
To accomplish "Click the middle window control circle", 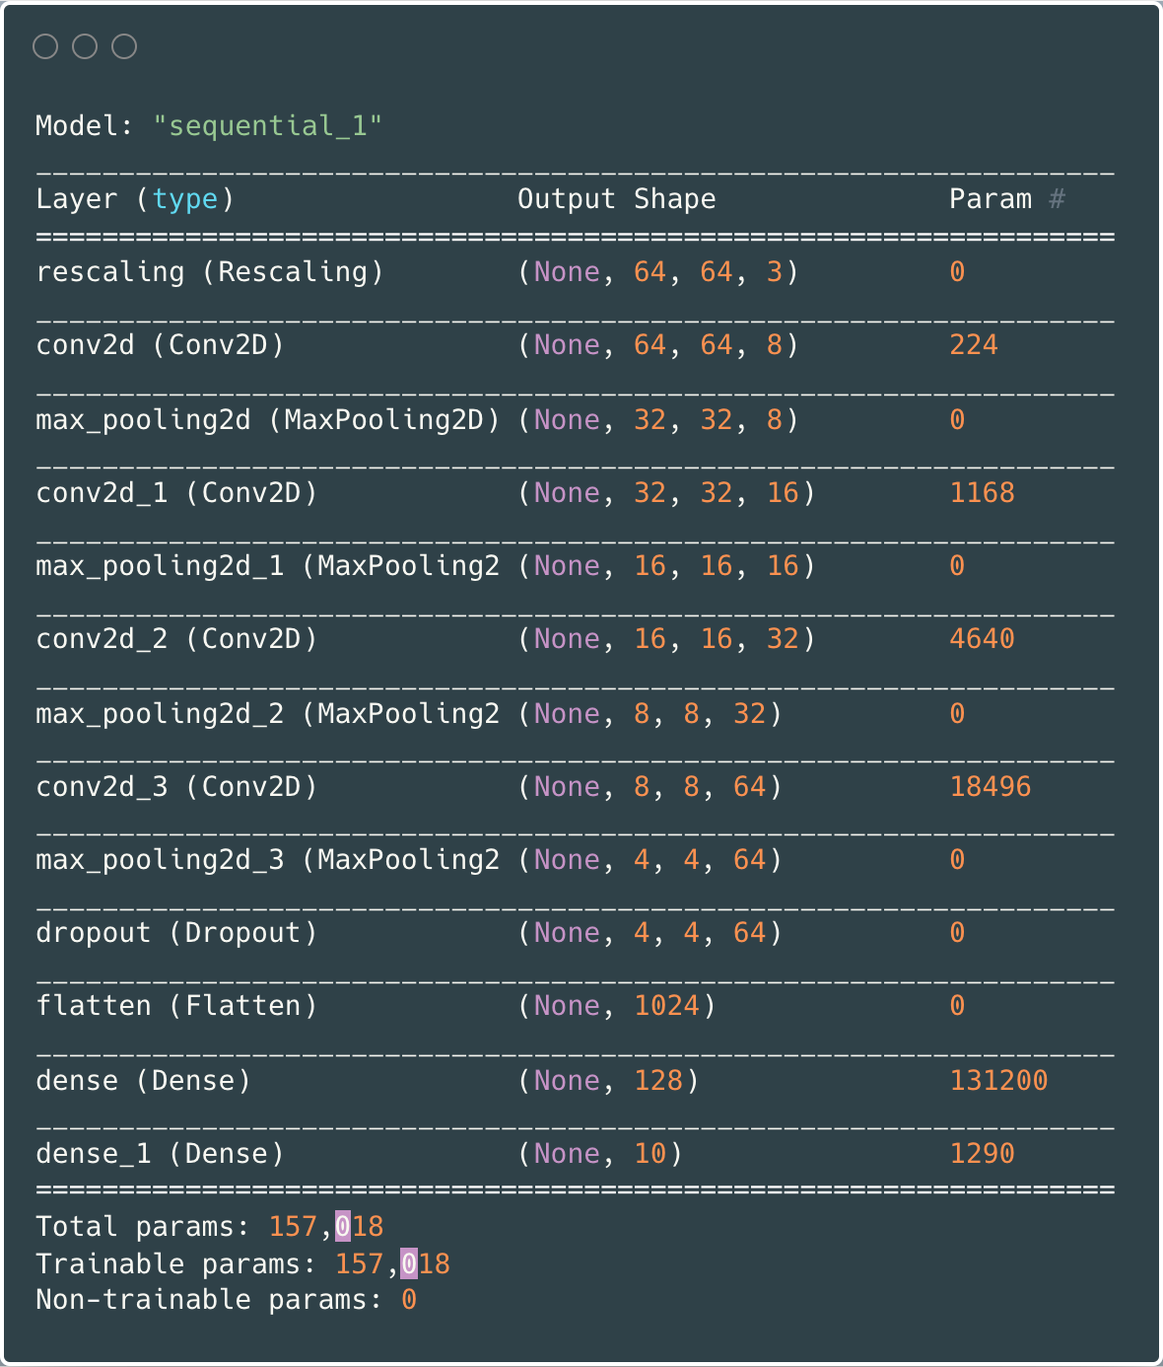I will pyautogui.click(x=85, y=46).
